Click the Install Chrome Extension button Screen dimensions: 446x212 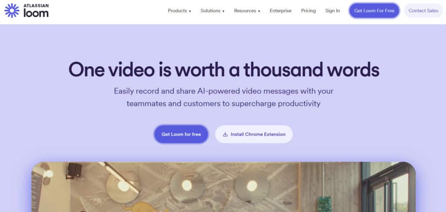pos(254,134)
